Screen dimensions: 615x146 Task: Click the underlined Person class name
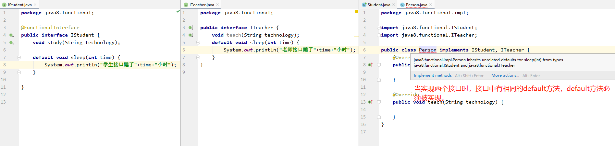pyautogui.click(x=427, y=50)
